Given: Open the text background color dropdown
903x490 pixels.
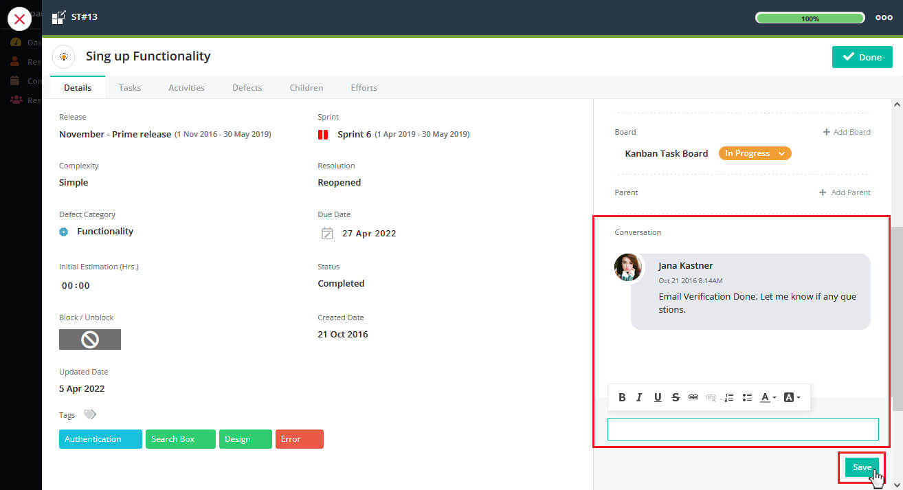Looking at the screenshot, I should (x=792, y=397).
